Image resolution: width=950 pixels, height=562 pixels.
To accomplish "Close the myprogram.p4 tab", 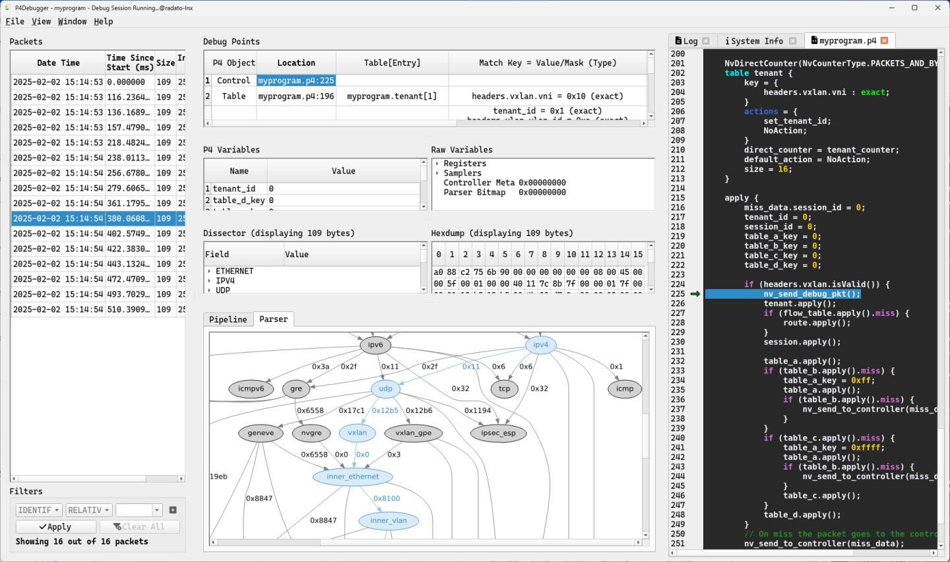I will tap(884, 41).
